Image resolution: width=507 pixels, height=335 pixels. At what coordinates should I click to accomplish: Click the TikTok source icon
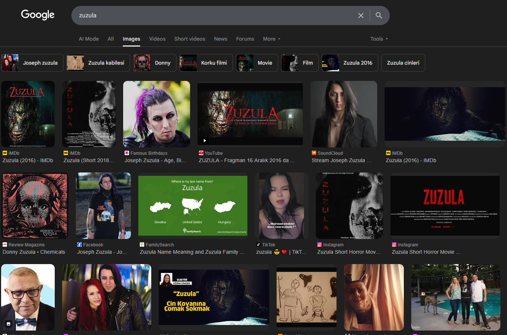click(258, 245)
